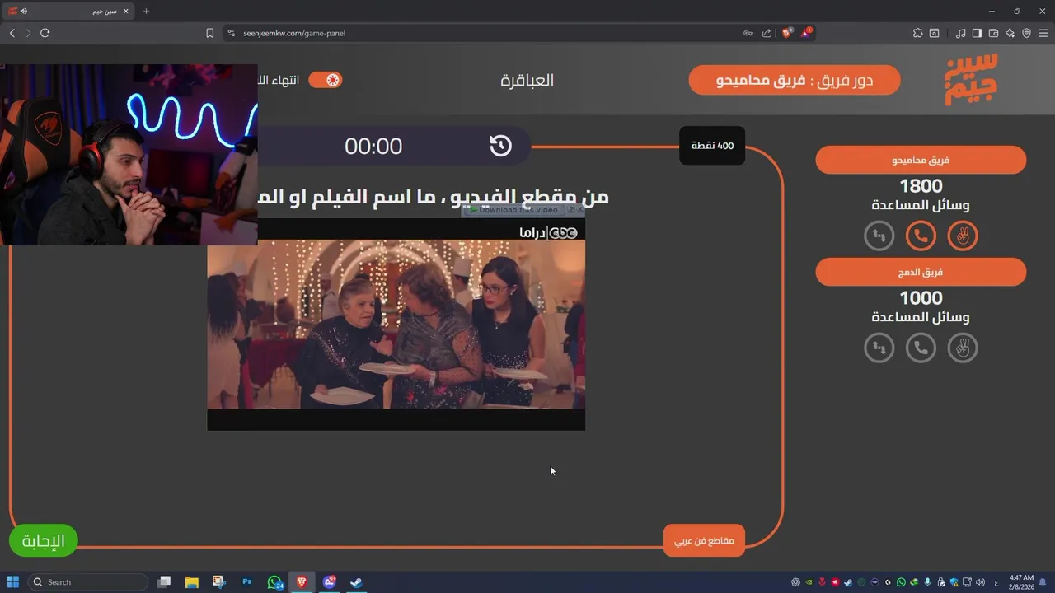The width and height of the screenshot is (1055, 593).
Task: Go forward in browser history
Action: tap(28, 33)
